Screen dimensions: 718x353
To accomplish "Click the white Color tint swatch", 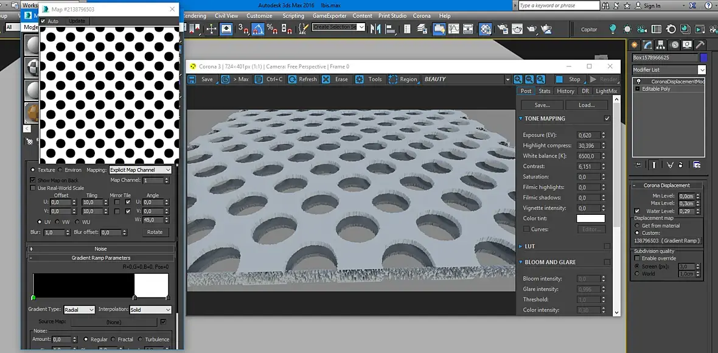I will [x=590, y=218].
